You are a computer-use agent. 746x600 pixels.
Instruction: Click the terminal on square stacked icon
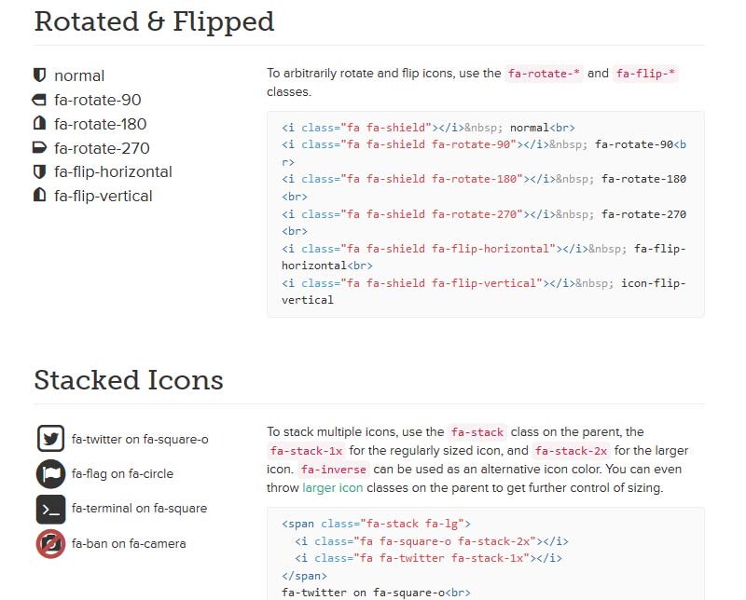tap(50, 509)
